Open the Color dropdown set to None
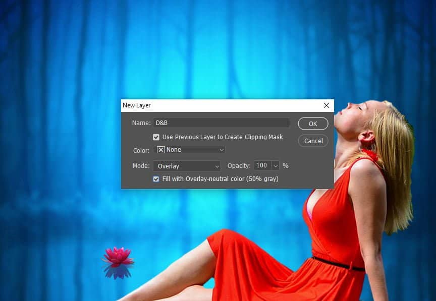Screen dimensions: 436x301 (189, 150)
